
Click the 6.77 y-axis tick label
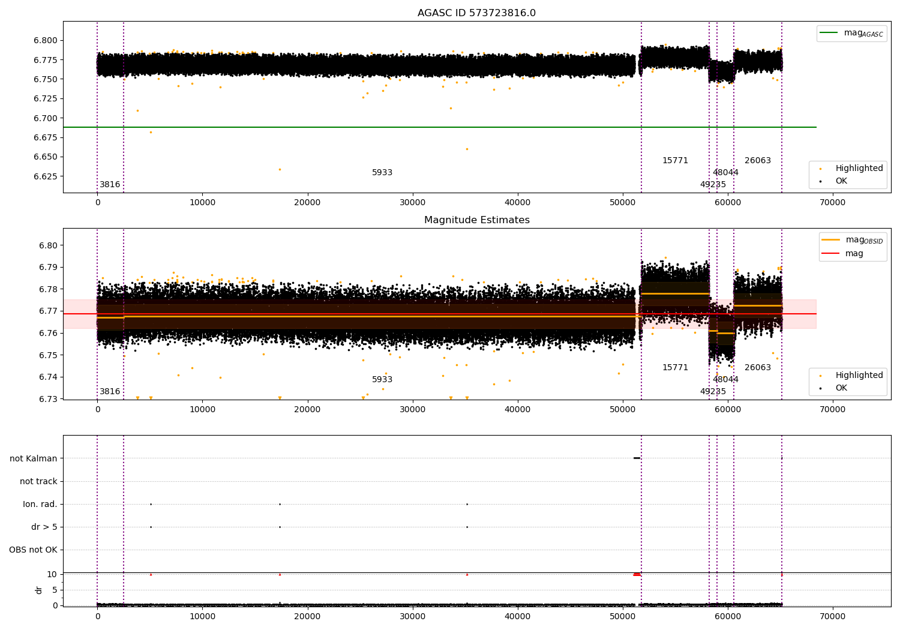click(48, 311)
